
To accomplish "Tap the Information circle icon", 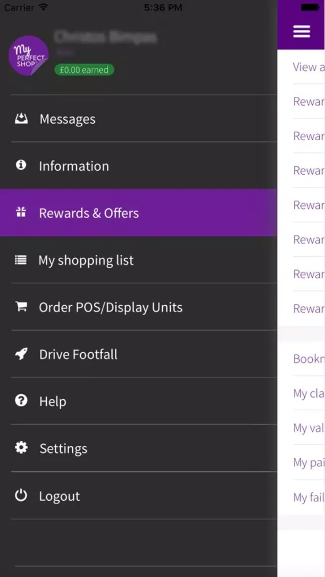I will [21, 165].
